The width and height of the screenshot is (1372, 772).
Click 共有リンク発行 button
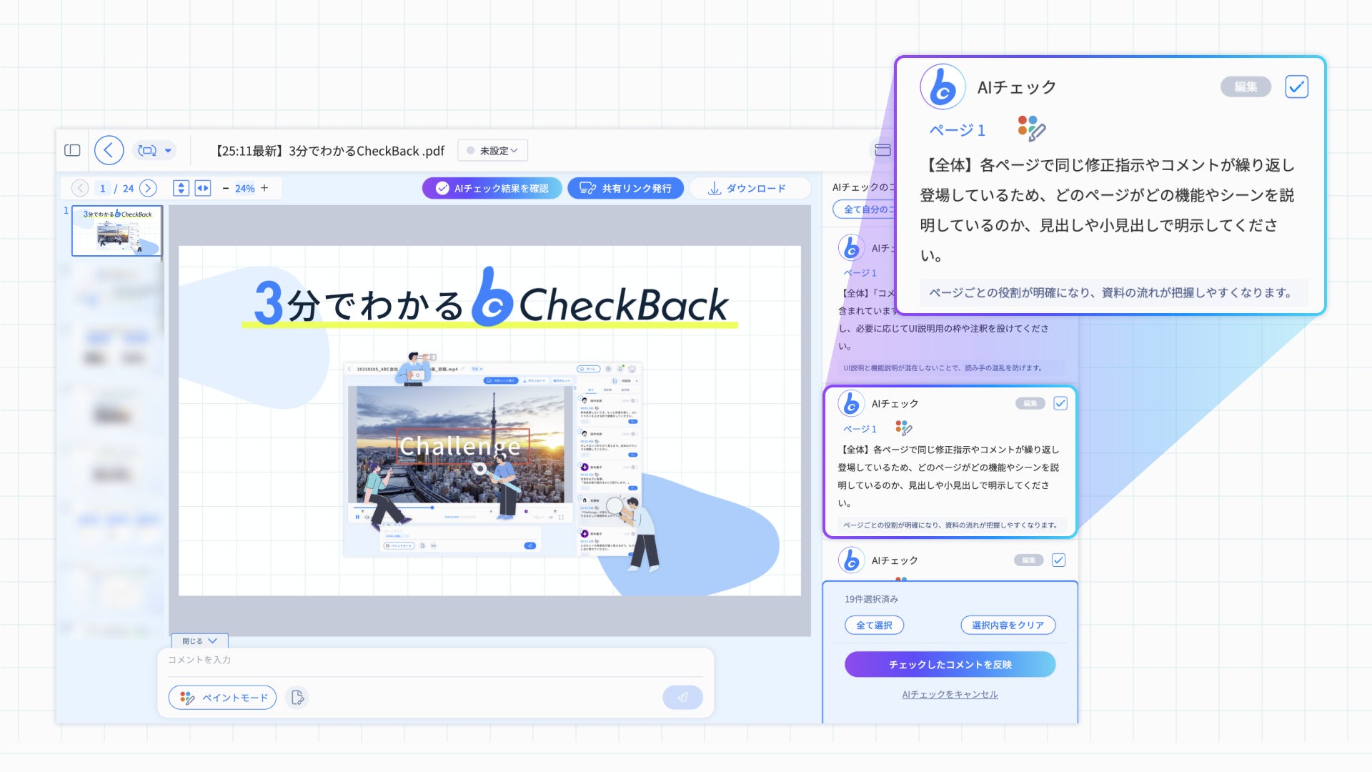[625, 188]
